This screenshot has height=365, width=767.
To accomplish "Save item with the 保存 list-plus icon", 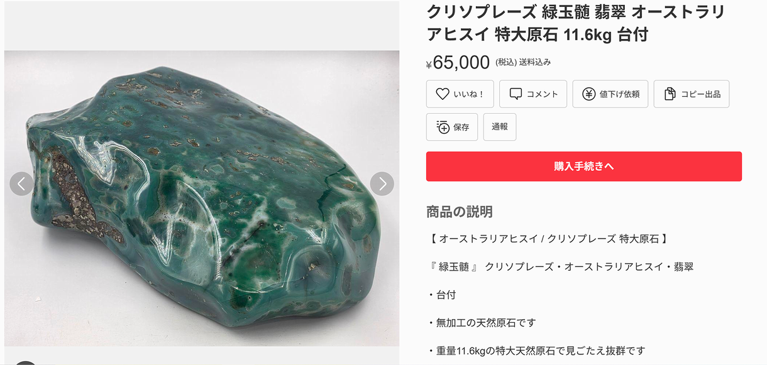I will 443,127.
